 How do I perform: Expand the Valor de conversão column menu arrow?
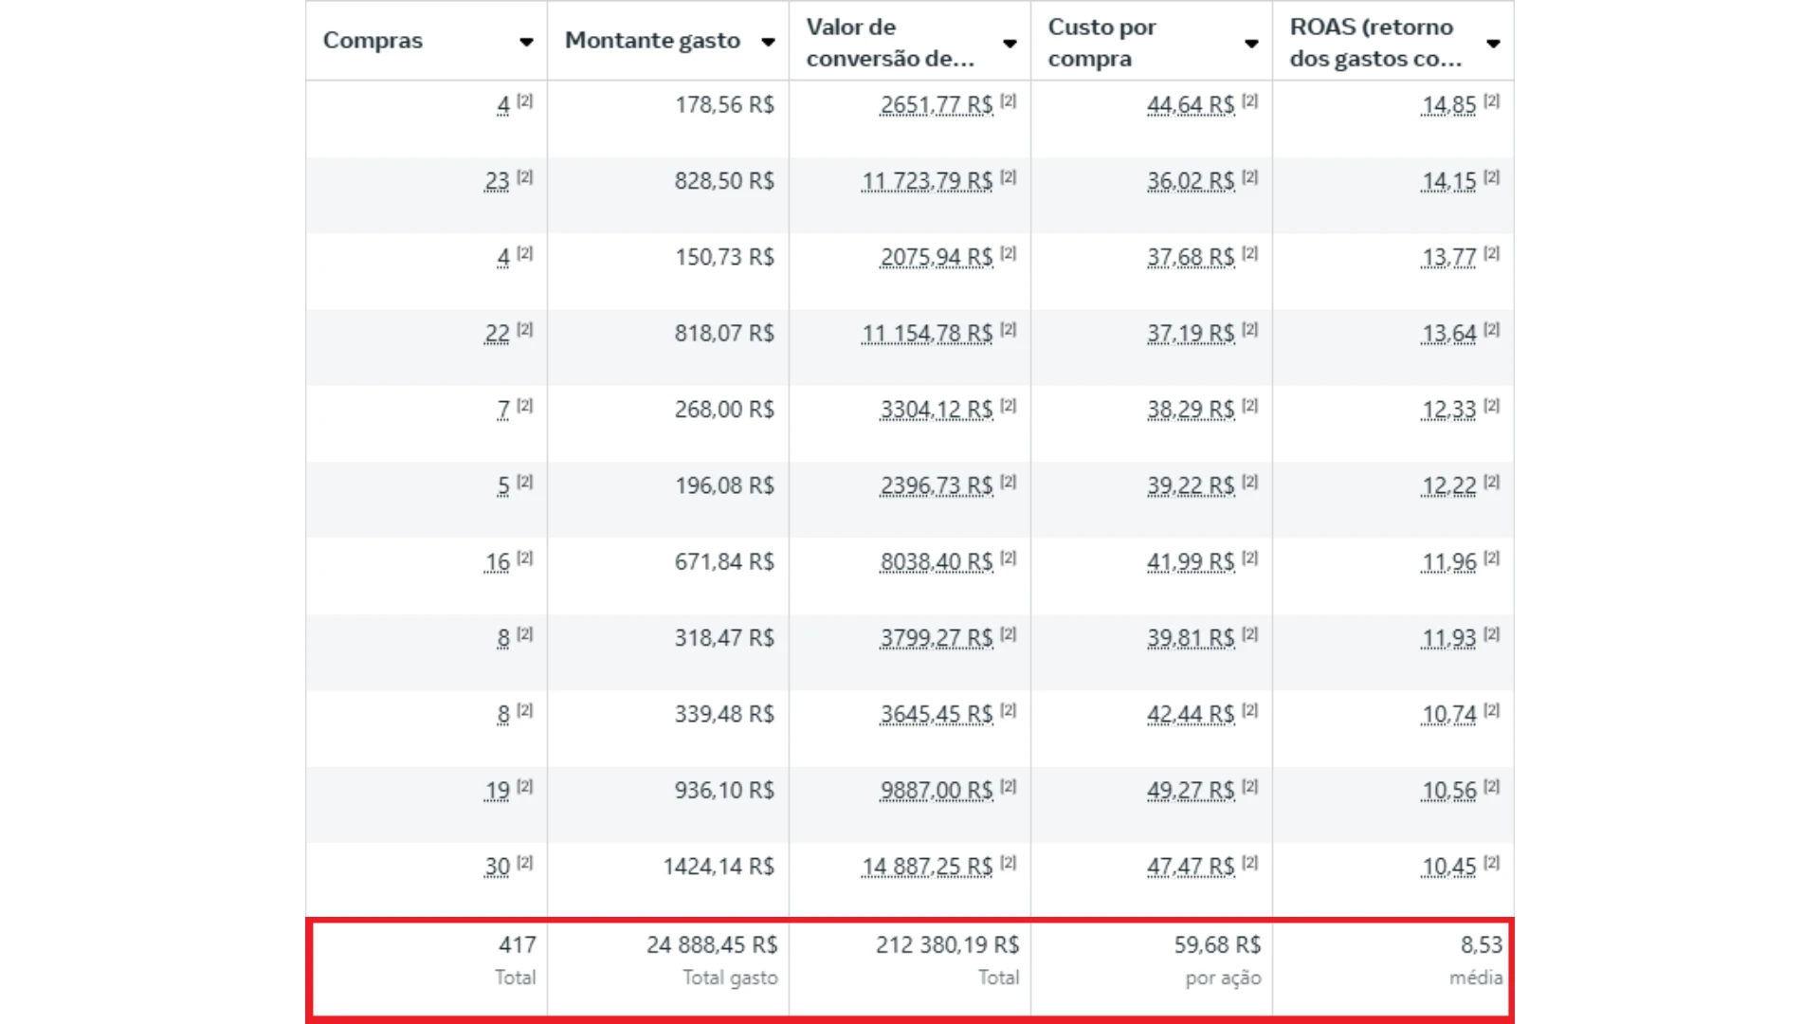tap(1010, 44)
